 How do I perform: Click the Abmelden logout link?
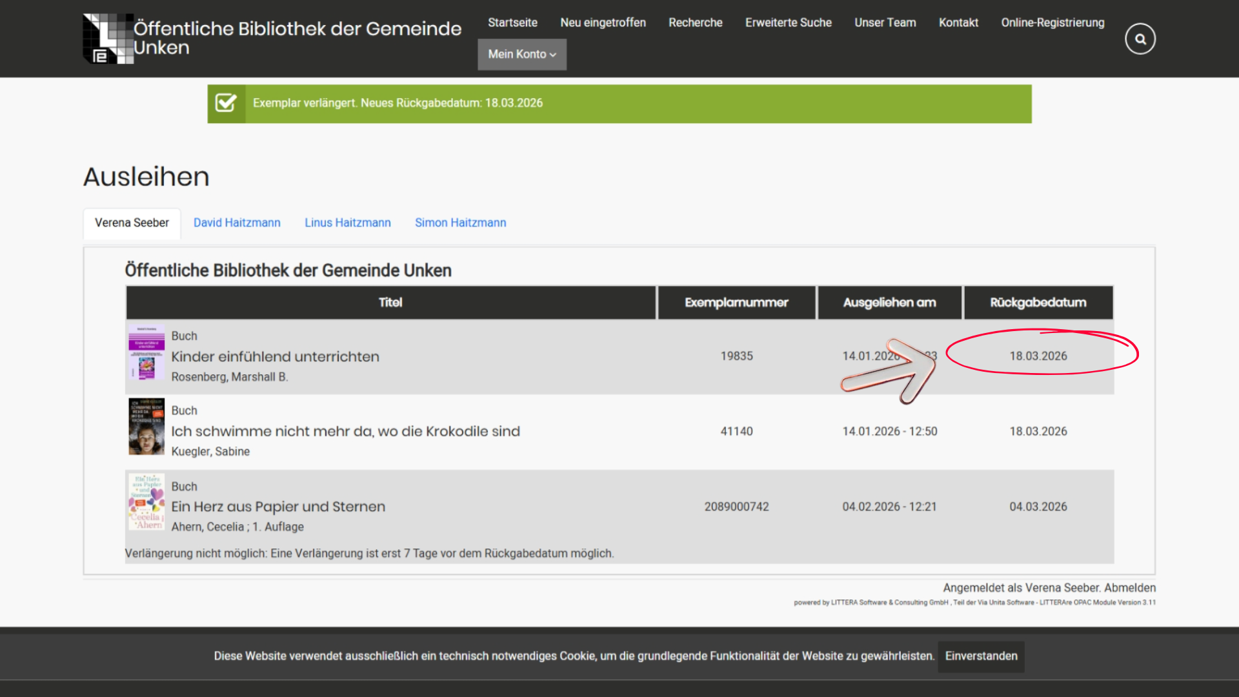coord(1129,588)
